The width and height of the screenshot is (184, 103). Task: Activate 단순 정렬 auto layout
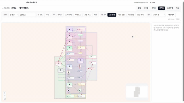[x=112, y=15]
